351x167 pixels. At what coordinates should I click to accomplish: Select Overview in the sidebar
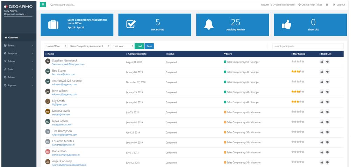[19, 38]
